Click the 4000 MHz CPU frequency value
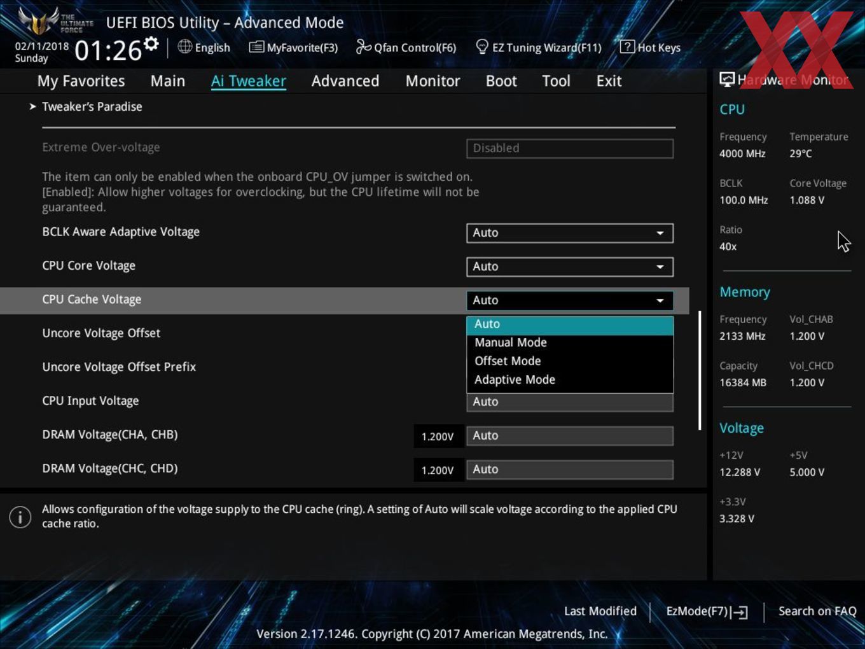Image resolution: width=865 pixels, height=649 pixels. (x=742, y=154)
